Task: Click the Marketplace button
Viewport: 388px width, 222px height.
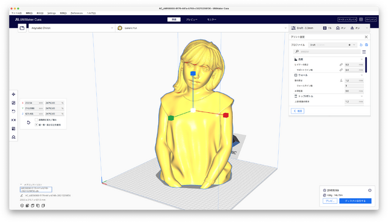Action: 347,19
